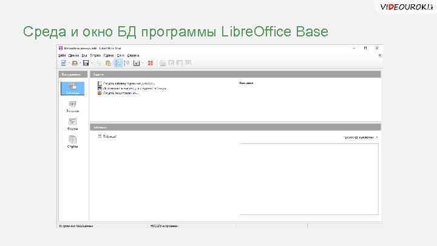
Task: Click the Edit table toolbar icon
Action: pos(171,63)
